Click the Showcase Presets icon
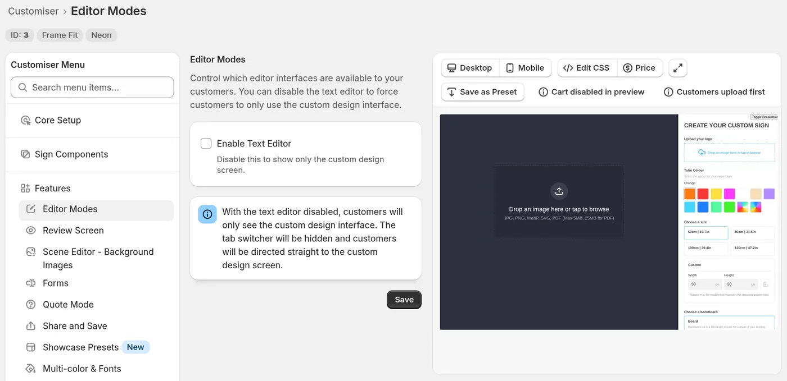 coord(31,347)
